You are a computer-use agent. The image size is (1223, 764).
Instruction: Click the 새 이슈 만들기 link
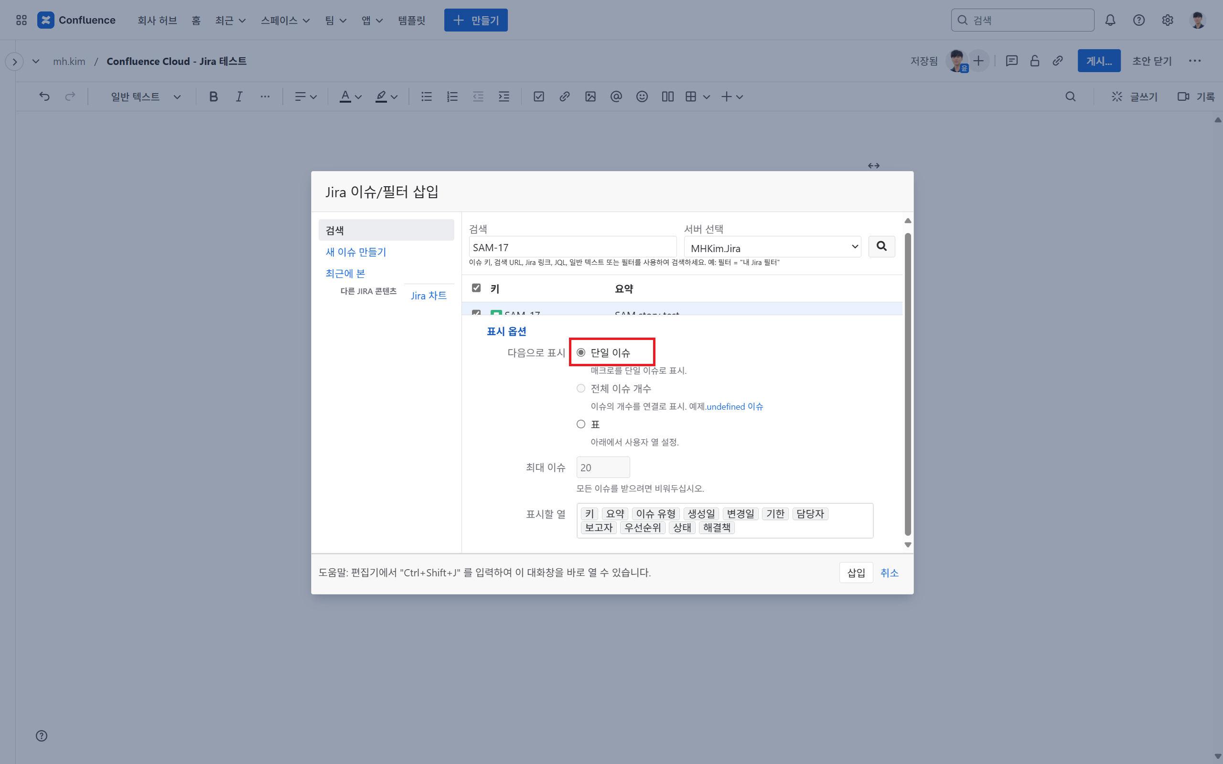(x=356, y=252)
